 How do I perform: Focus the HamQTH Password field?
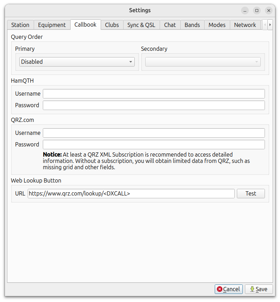pos(154,105)
